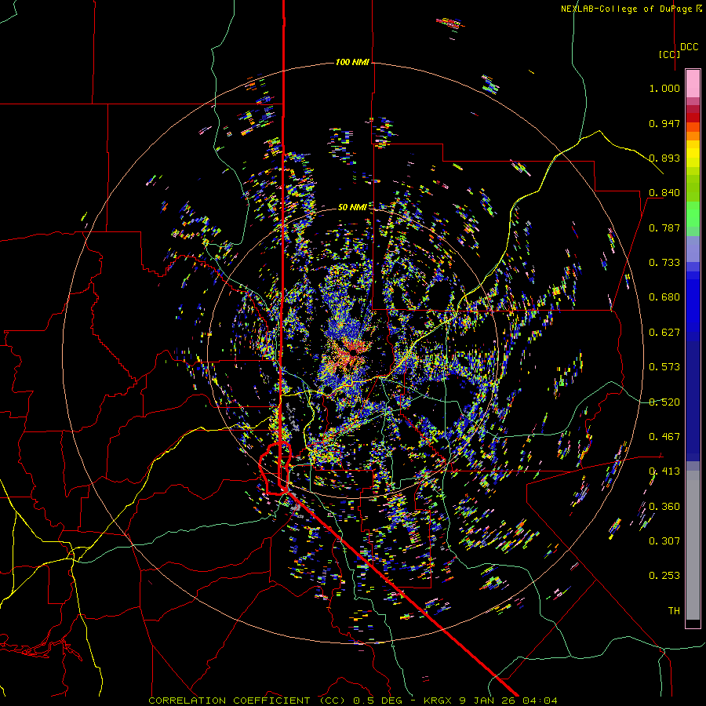Click the 0.573 scale value
Screen dimensions: 706x706
point(664,367)
